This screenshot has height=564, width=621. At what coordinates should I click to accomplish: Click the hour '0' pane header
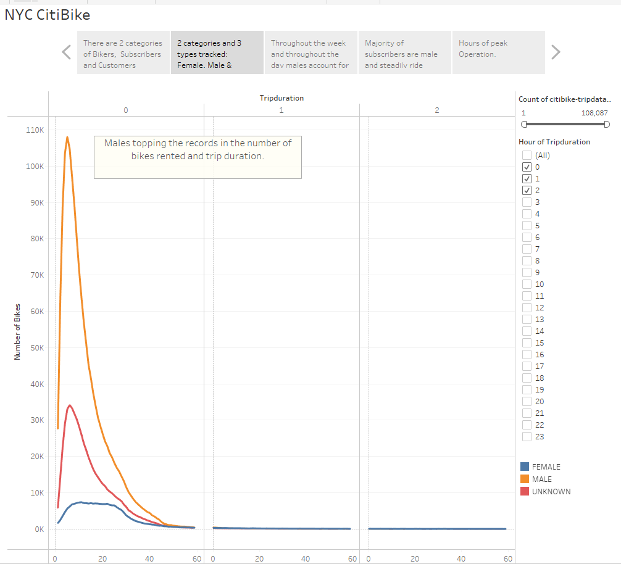pyautogui.click(x=126, y=110)
